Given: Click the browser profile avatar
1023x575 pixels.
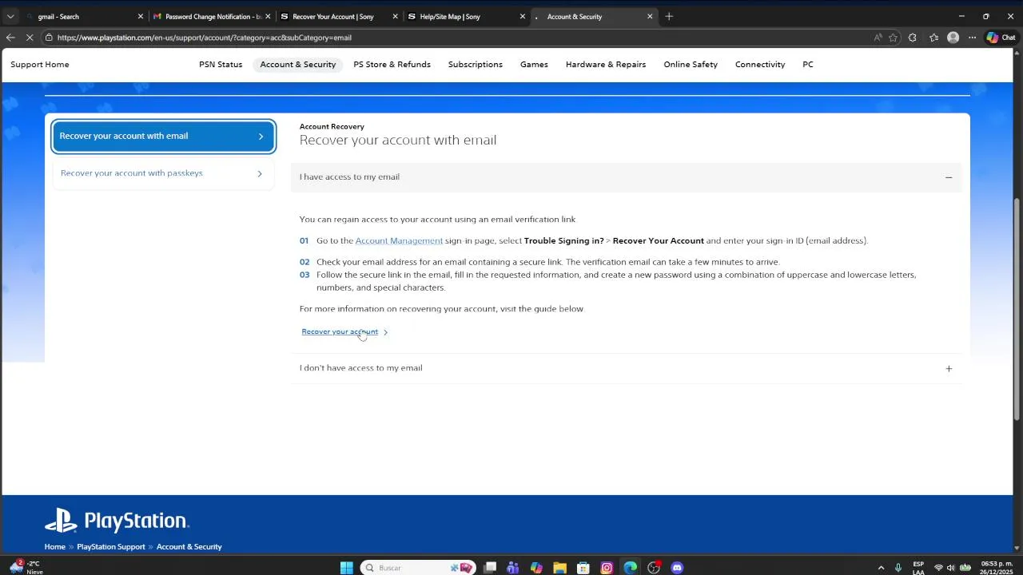Looking at the screenshot, I should (953, 38).
